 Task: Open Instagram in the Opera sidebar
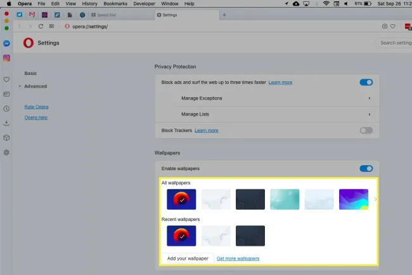click(x=6, y=58)
